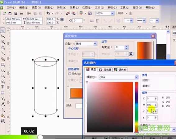Open the color name dropdown in Select Color
Viewport: 176px width, 139px height.
(x=174, y=130)
